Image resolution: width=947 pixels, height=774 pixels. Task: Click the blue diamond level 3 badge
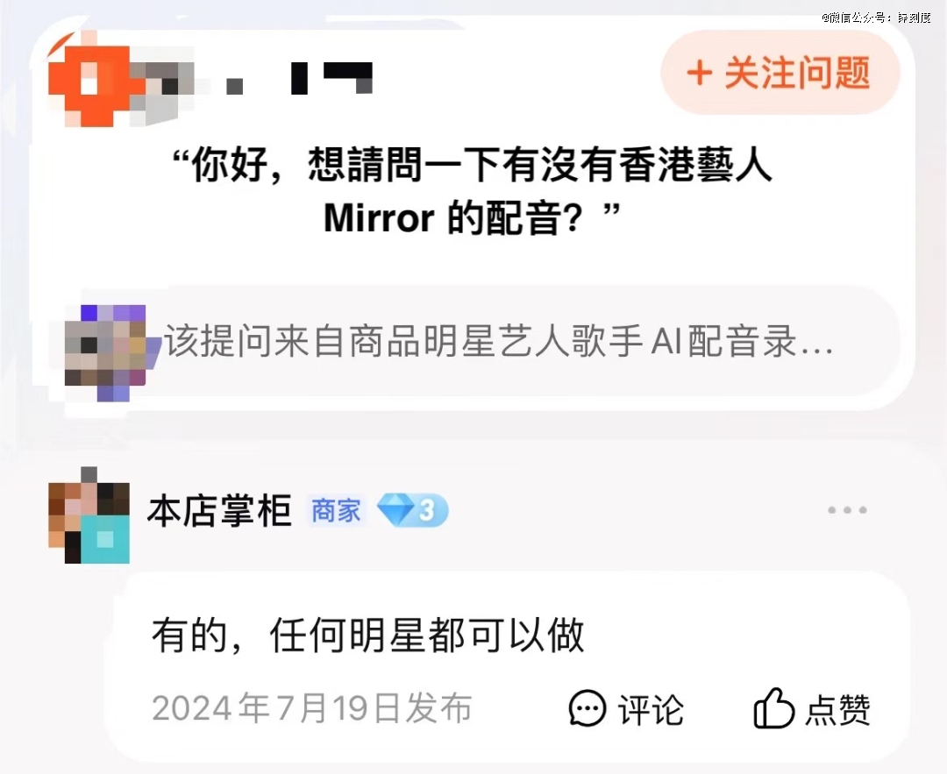point(412,510)
